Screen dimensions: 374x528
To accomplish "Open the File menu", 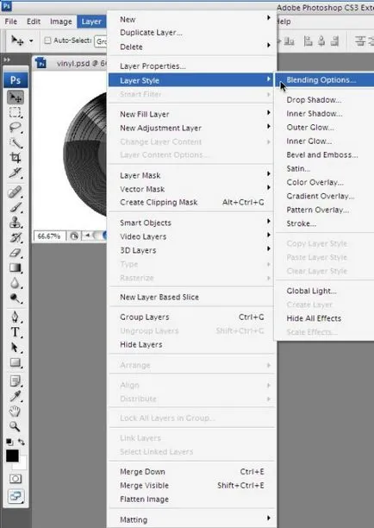I will click(10, 22).
